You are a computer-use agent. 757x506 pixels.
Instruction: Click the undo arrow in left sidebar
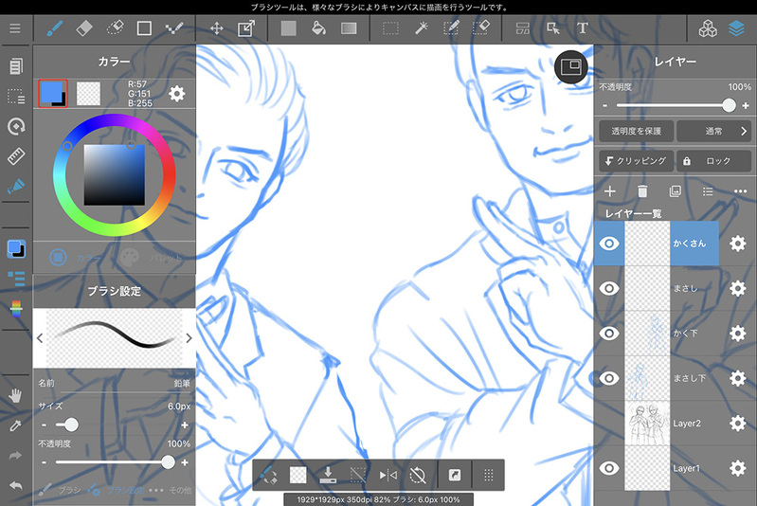[15, 485]
